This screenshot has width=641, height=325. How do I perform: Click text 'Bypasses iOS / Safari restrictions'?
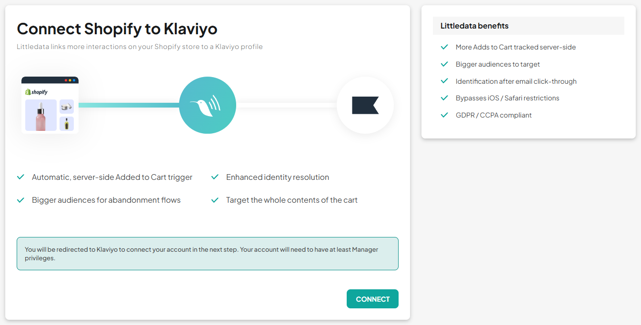(x=508, y=98)
